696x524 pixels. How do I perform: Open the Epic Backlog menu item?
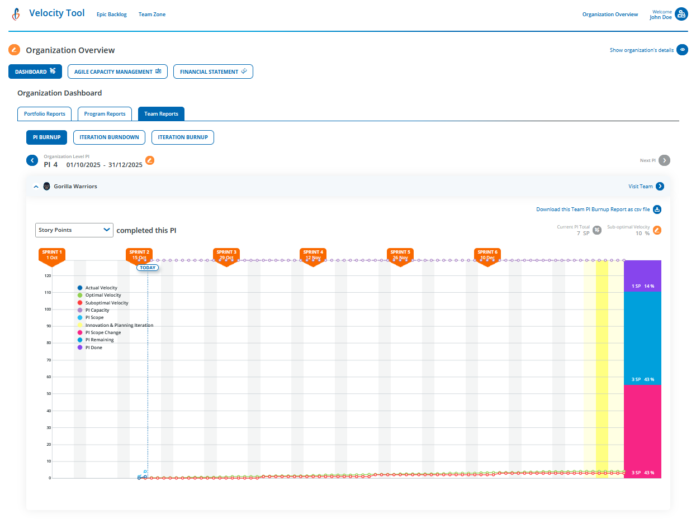pyautogui.click(x=111, y=14)
